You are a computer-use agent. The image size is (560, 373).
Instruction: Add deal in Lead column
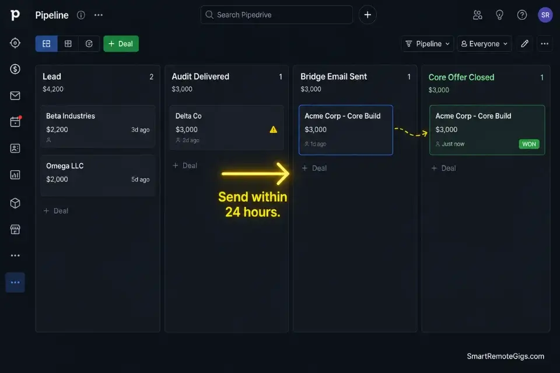[56, 211]
